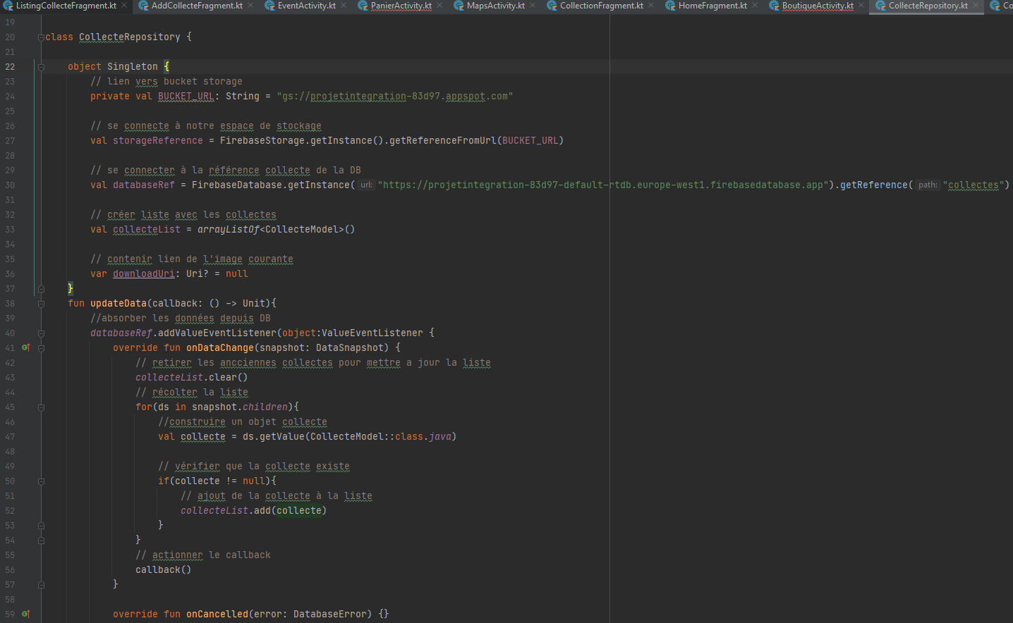The width and height of the screenshot is (1013, 623).
Task: Collapse the updateData function fold marker
Action: (41, 304)
